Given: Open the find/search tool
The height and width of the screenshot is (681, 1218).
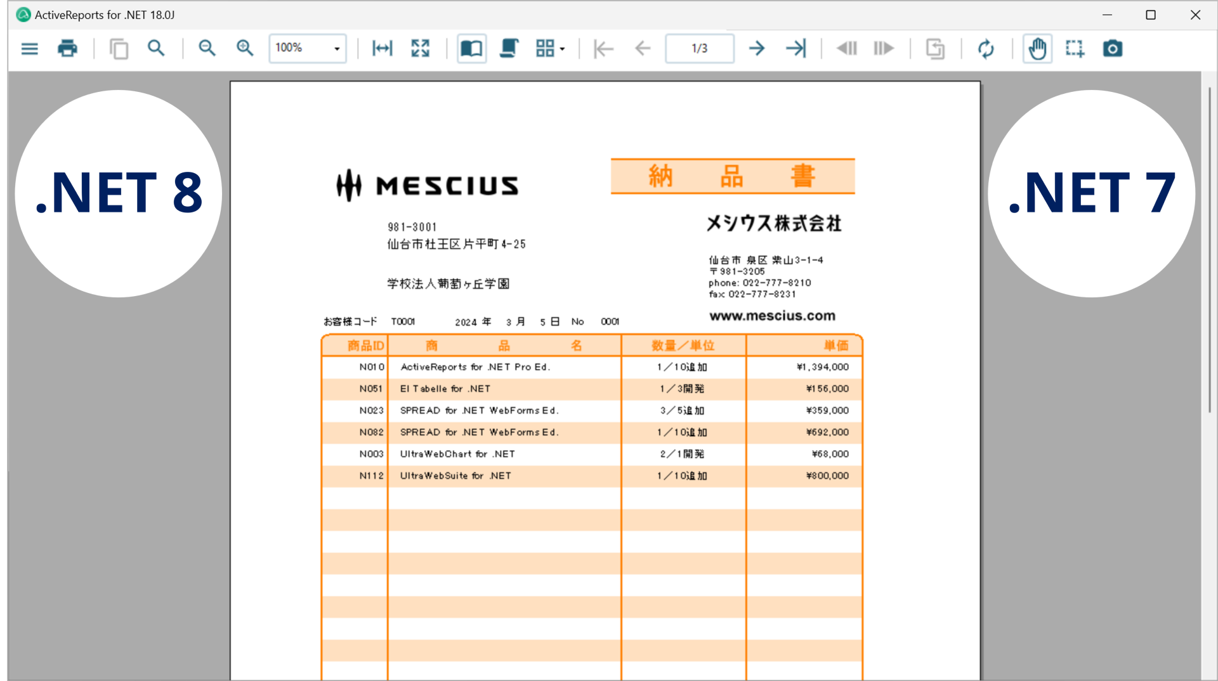Looking at the screenshot, I should click(156, 48).
